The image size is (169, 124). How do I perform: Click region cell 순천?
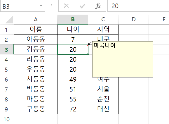pos(103,99)
